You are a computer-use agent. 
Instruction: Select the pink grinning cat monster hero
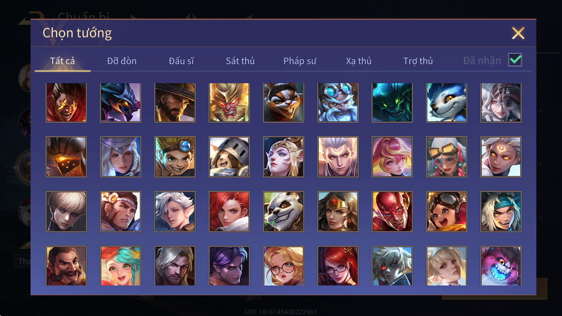tap(501, 266)
